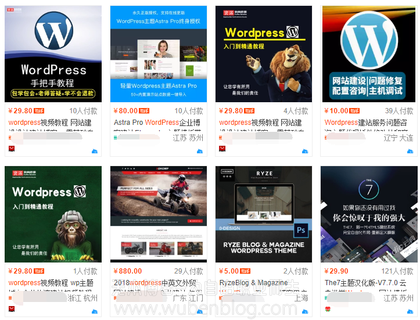Click the green shop icon on Astra Pro listing
Viewport: 420px width, 320px height.
(x=115, y=138)
